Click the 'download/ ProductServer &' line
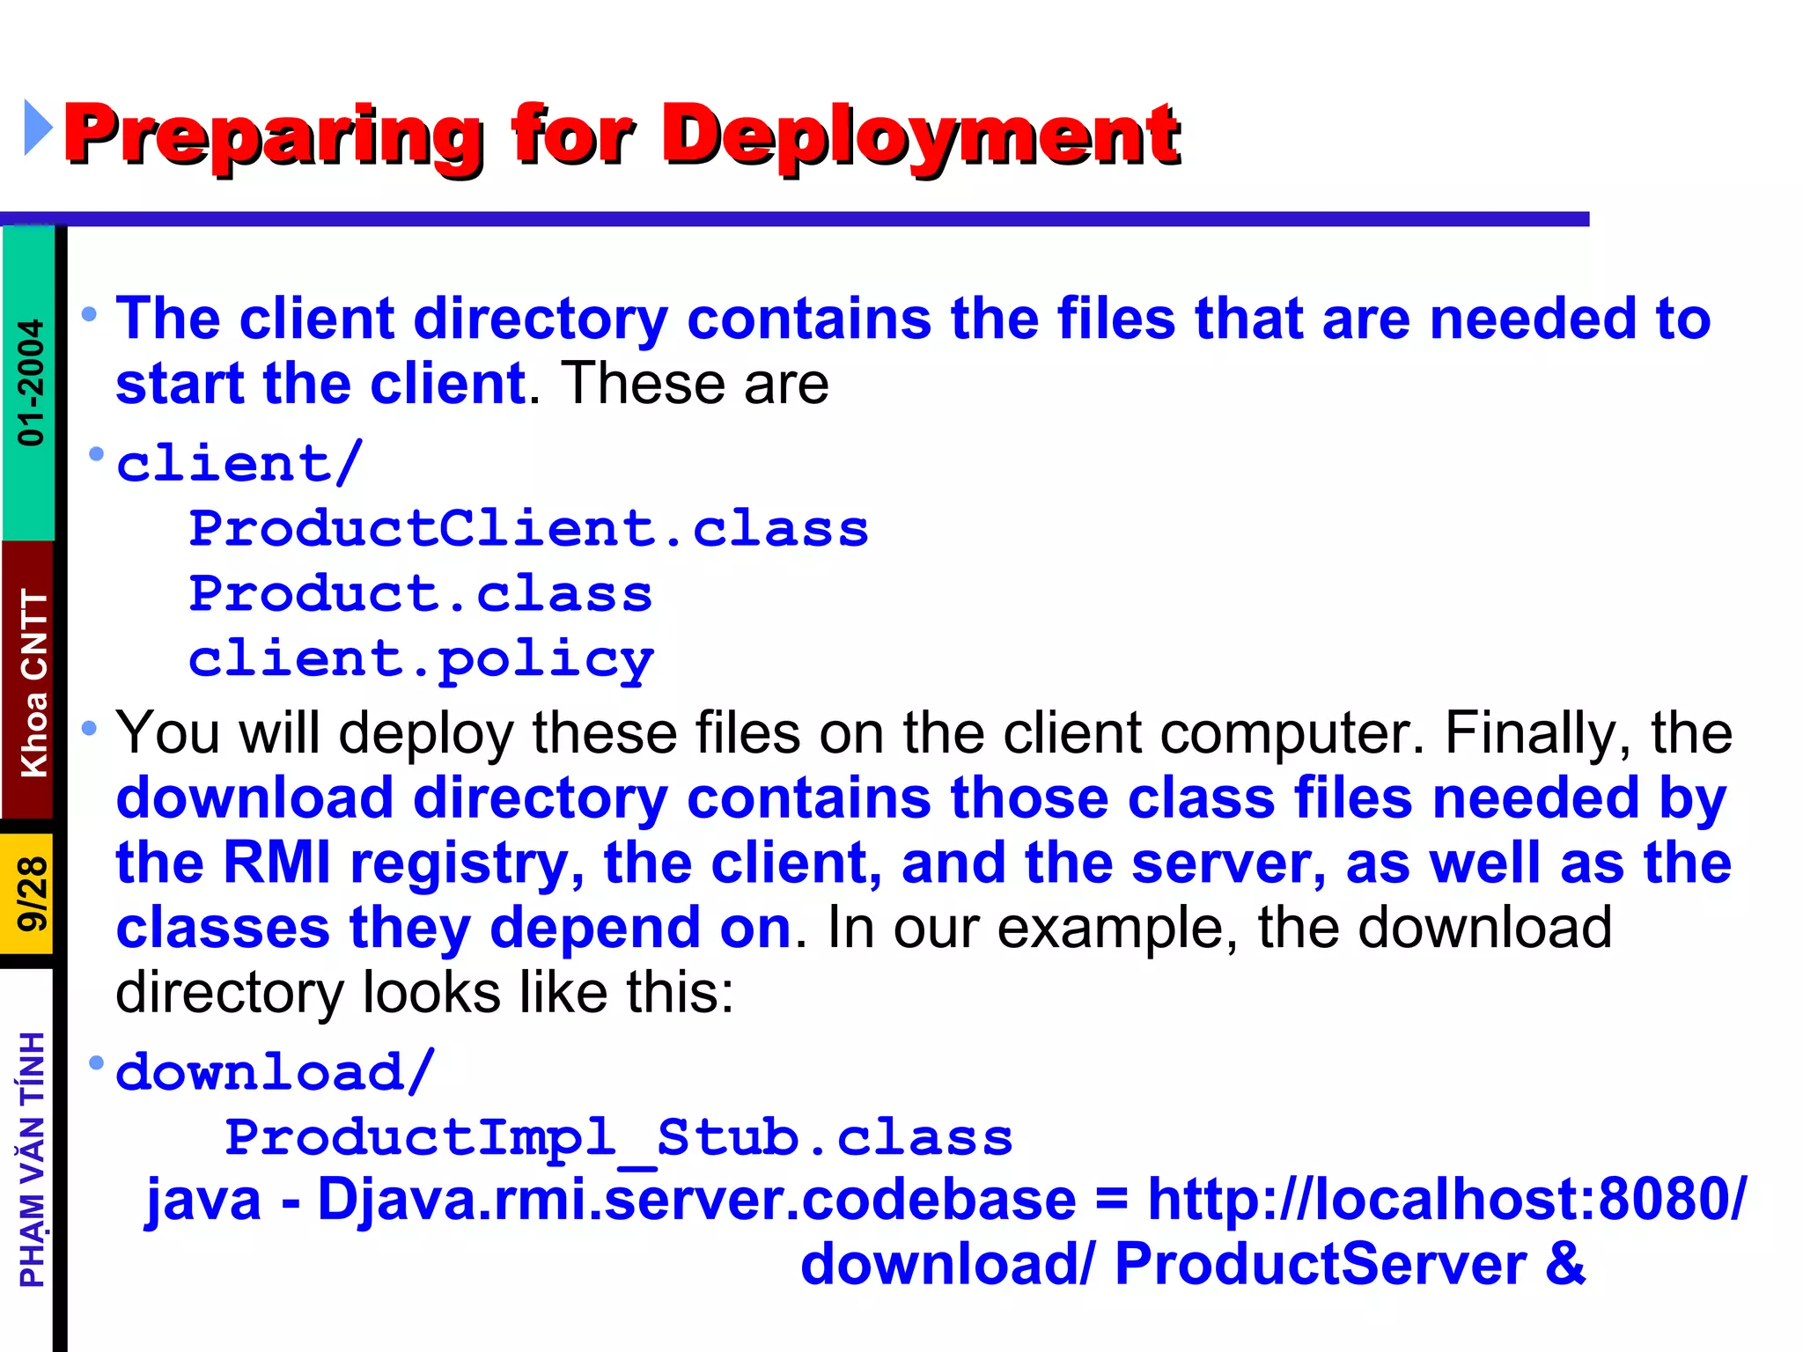The height and width of the screenshot is (1352, 1803). 1193,1265
